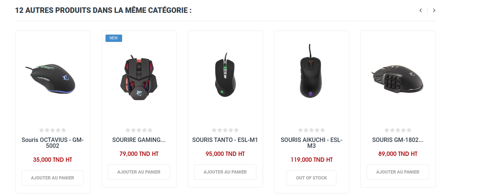Open the SOURIS TANTO - ESL-M1 title link
This screenshot has height=196, width=484.
coord(225,140)
